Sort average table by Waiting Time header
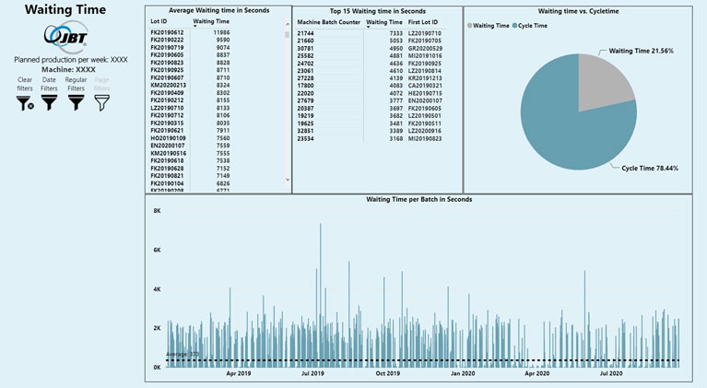Screen dimensions: 707x388 [x=211, y=20]
